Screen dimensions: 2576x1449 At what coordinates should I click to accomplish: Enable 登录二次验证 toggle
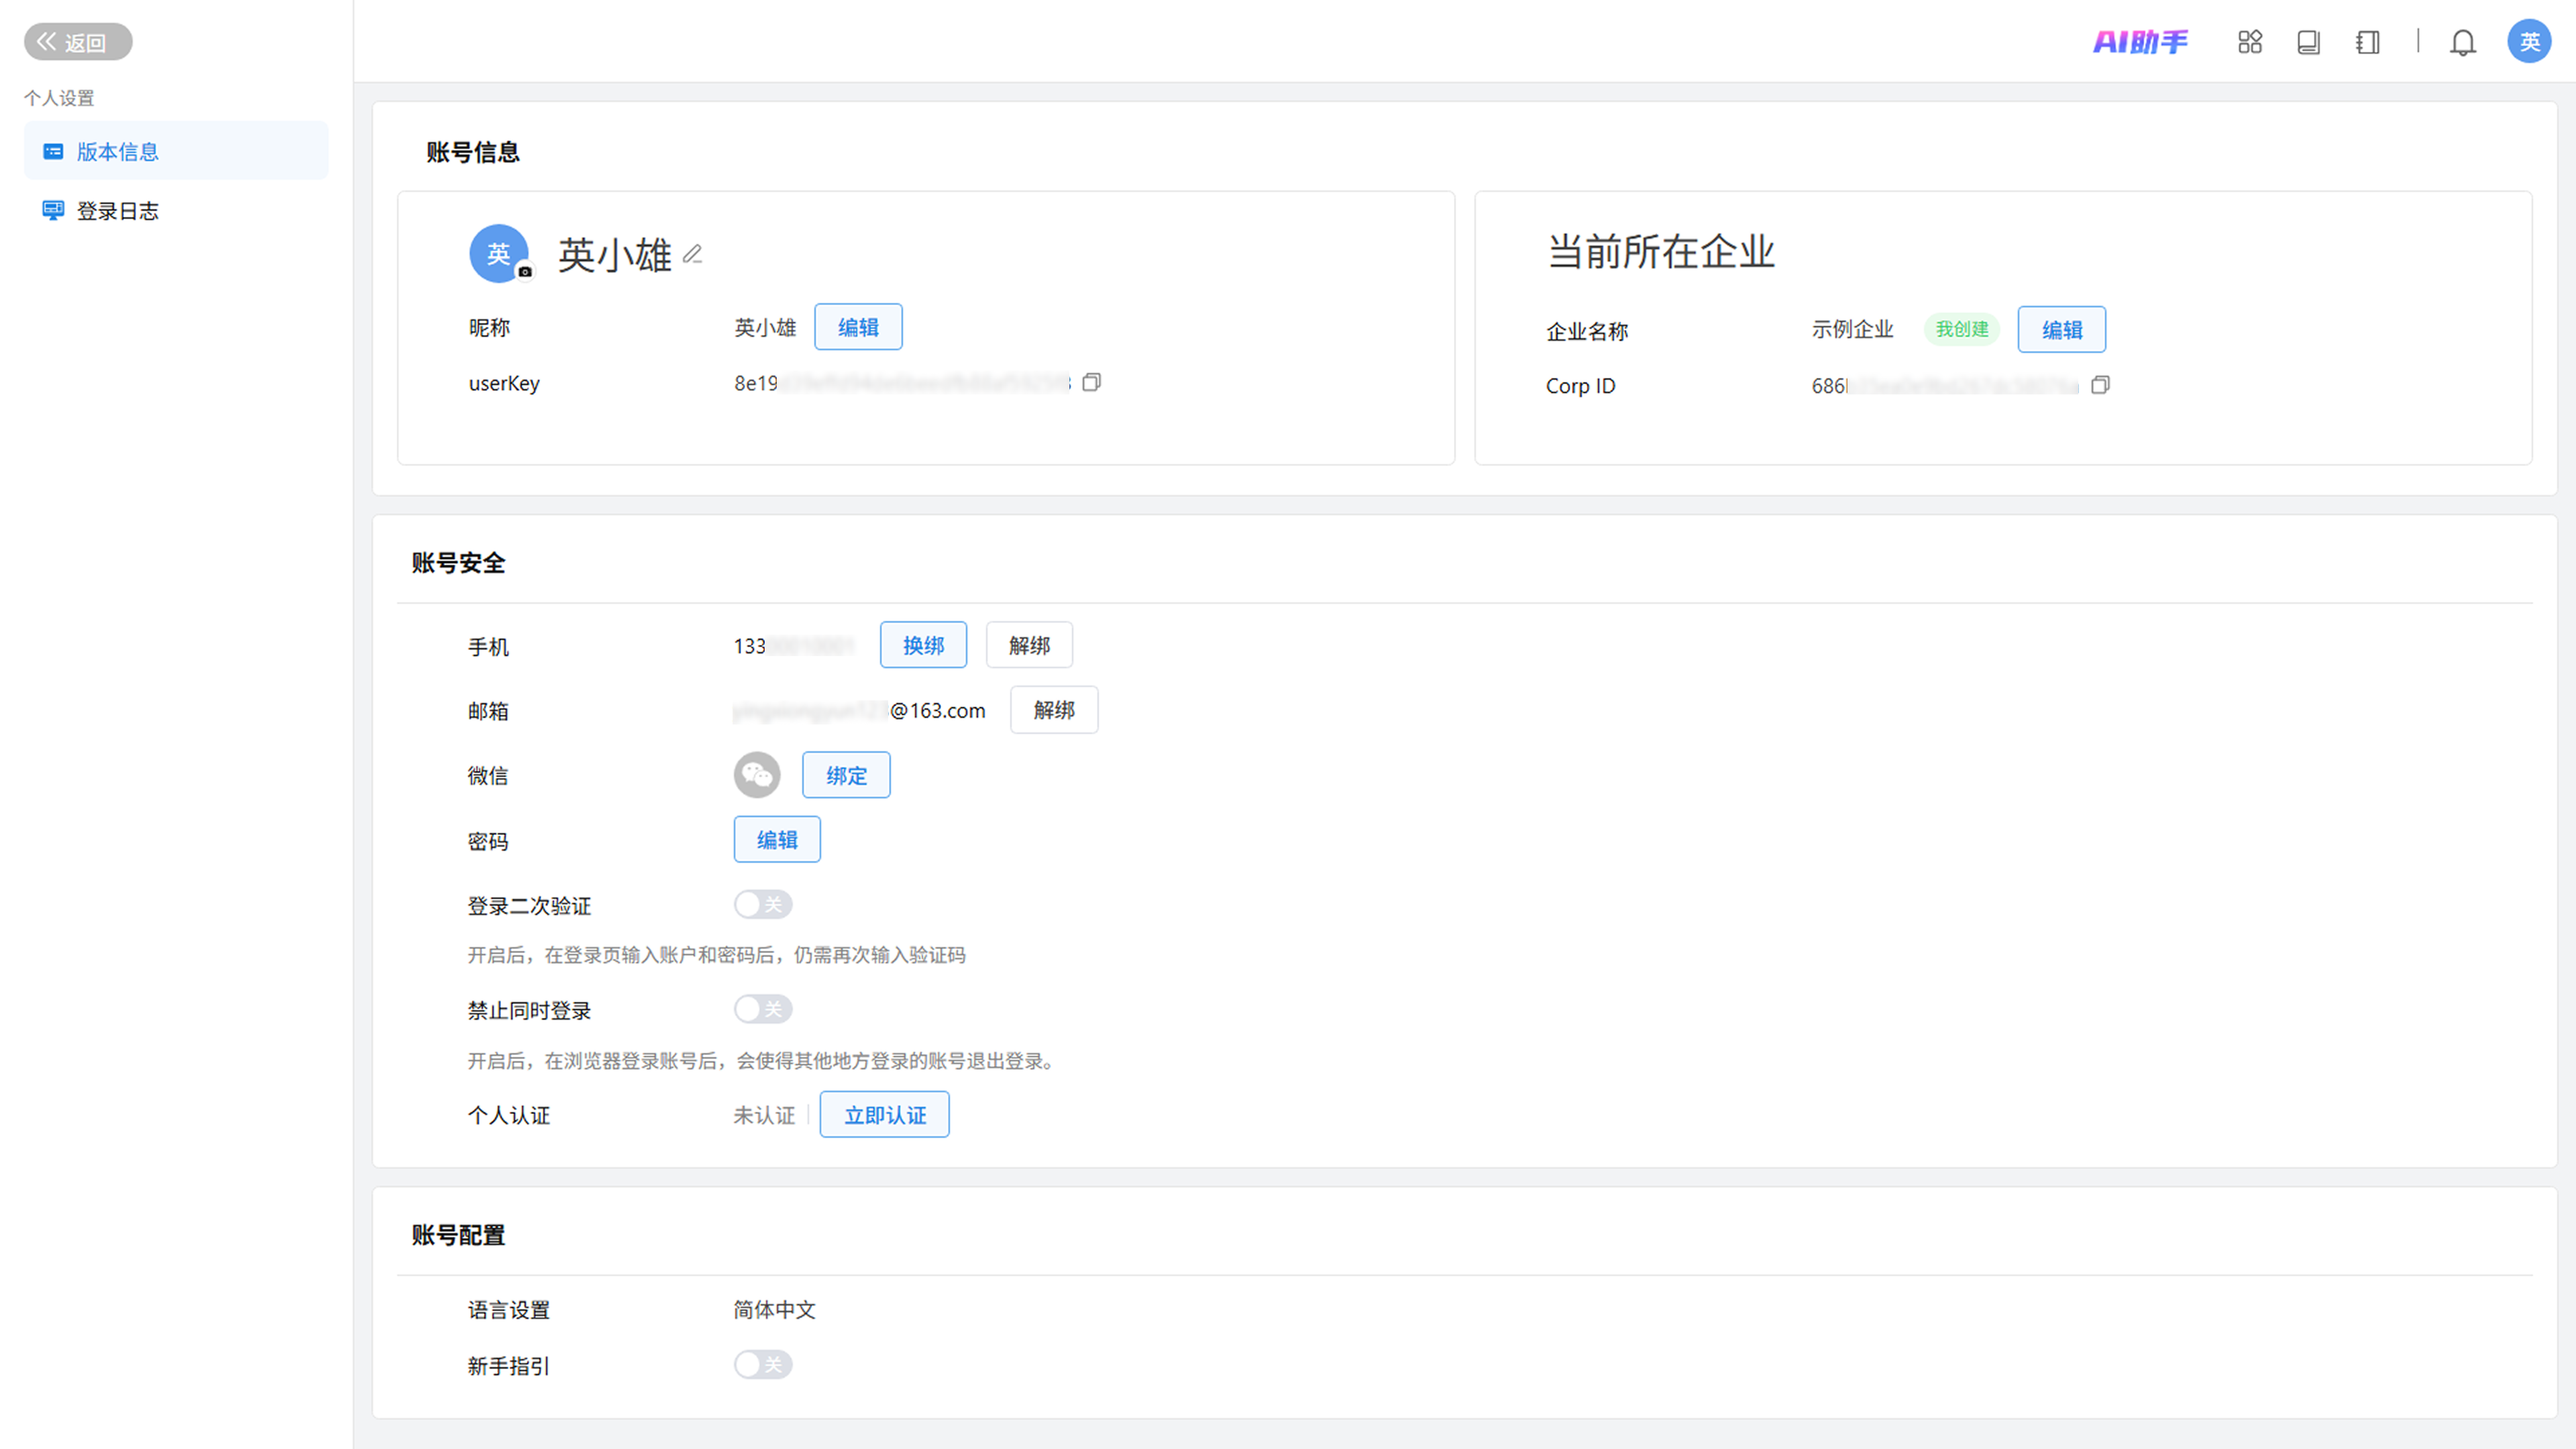pyautogui.click(x=763, y=905)
